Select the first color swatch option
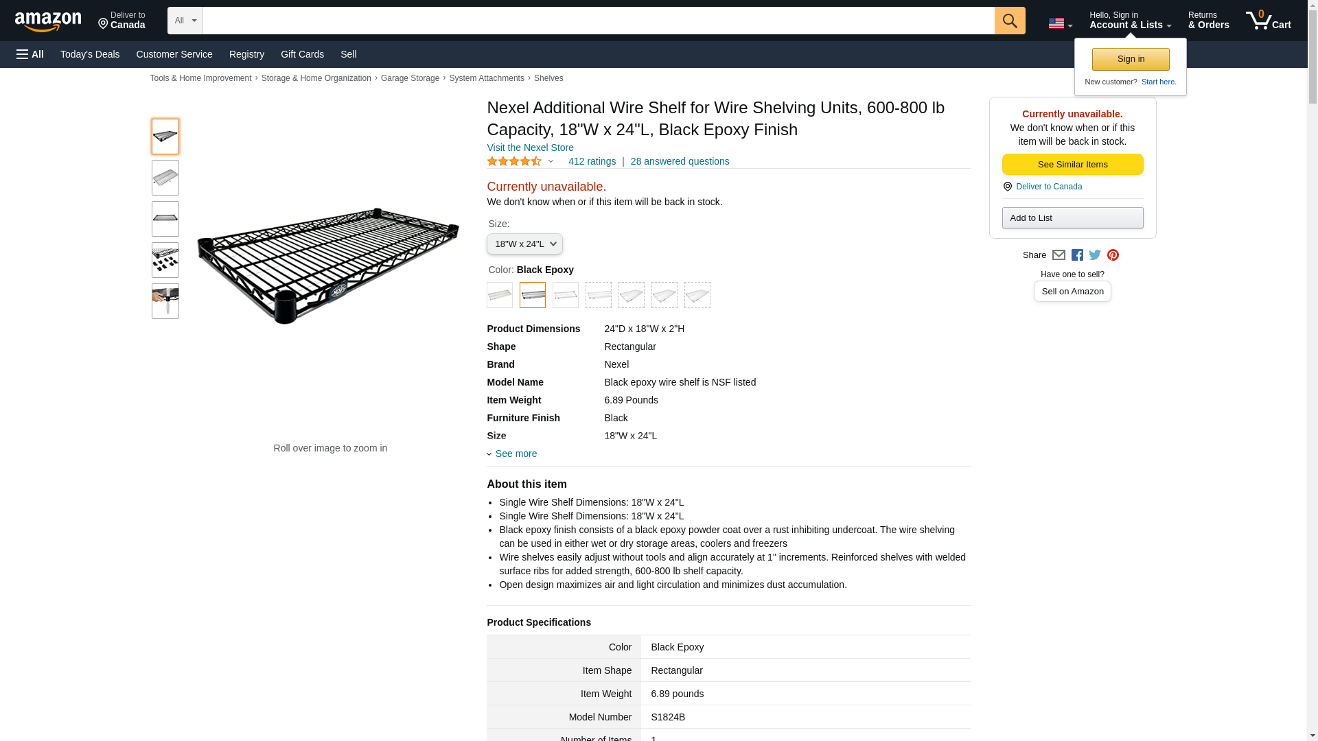This screenshot has width=1318, height=741. tap(500, 295)
